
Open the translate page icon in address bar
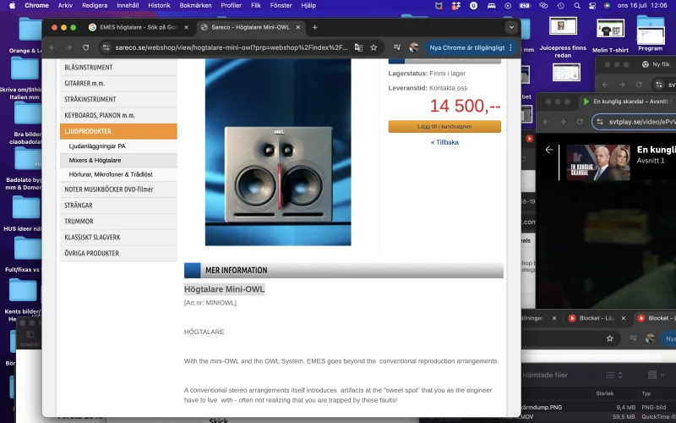[357, 47]
